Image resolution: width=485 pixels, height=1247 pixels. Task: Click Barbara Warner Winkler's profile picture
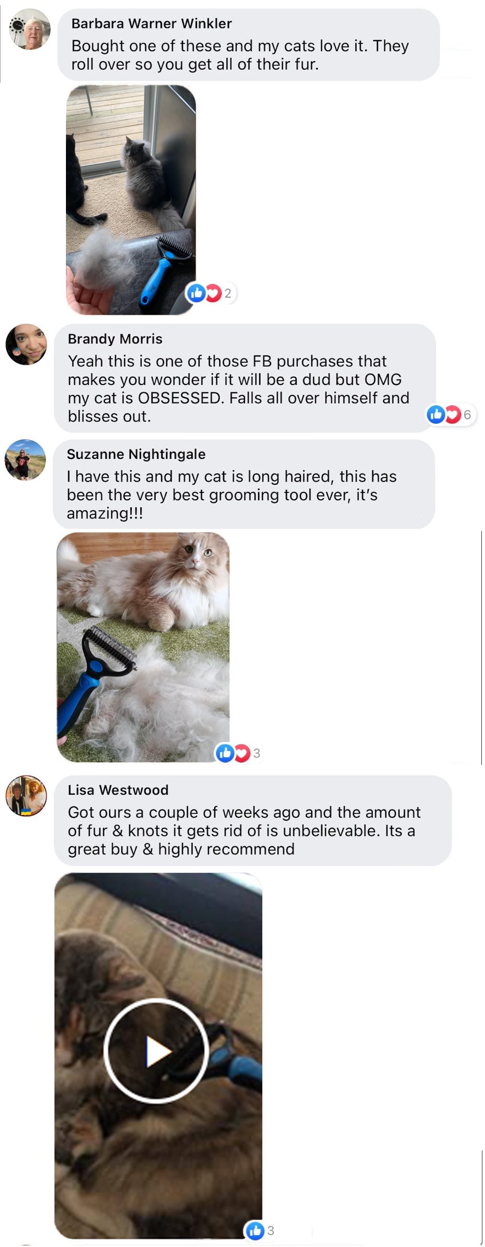pyautogui.click(x=30, y=29)
